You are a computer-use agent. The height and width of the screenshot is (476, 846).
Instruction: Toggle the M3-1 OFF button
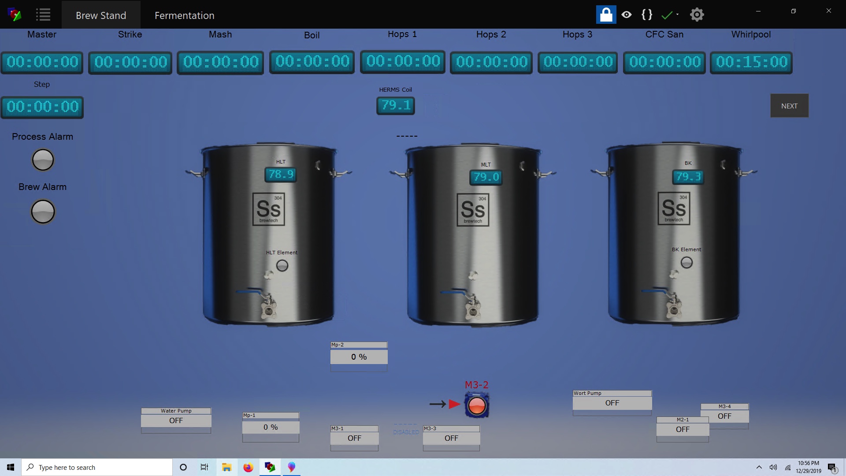(354, 438)
